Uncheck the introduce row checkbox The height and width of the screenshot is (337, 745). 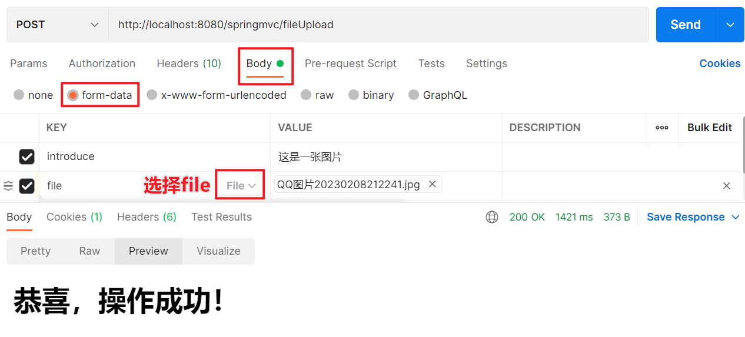tap(26, 156)
